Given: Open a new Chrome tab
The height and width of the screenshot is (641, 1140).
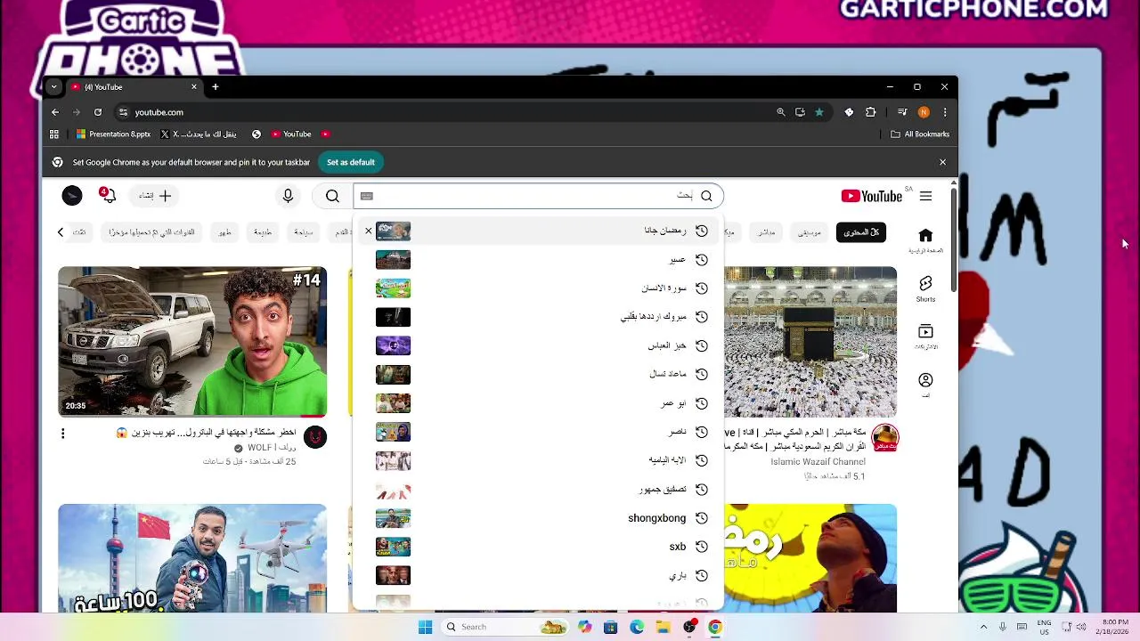Looking at the screenshot, I should (215, 87).
